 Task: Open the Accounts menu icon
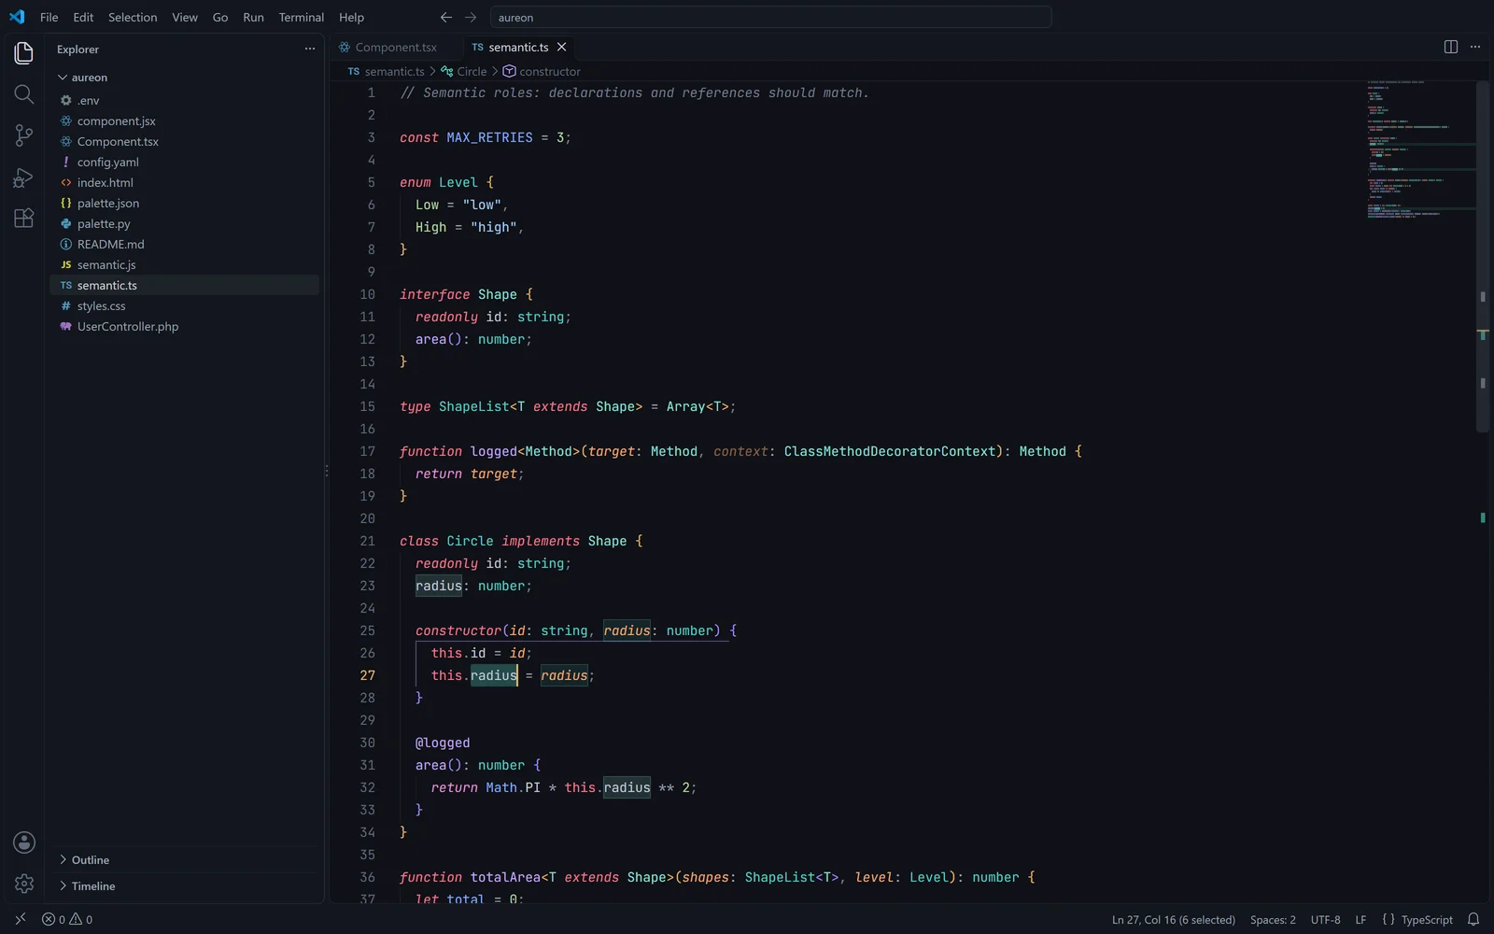tap(24, 842)
